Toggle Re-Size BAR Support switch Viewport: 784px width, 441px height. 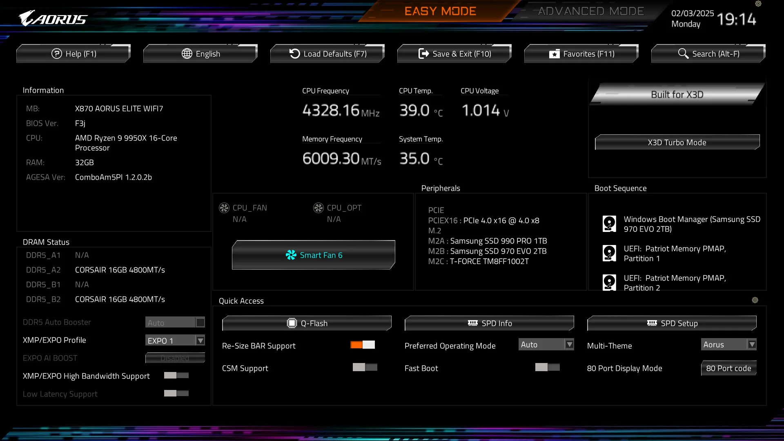(363, 345)
